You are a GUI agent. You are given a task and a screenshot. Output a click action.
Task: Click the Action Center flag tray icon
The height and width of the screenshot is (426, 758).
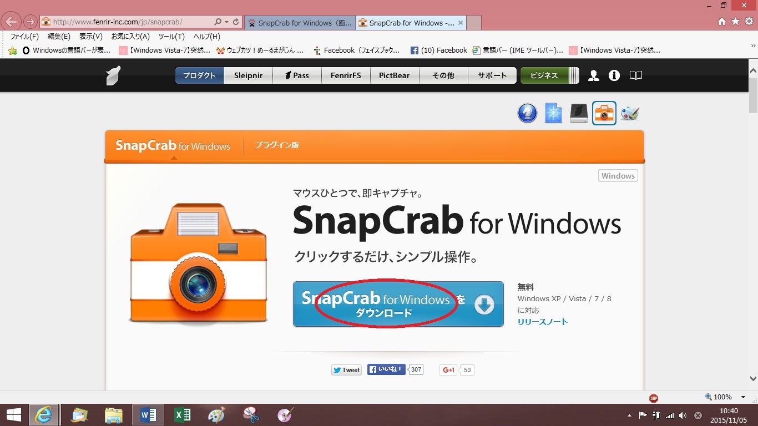(643, 415)
